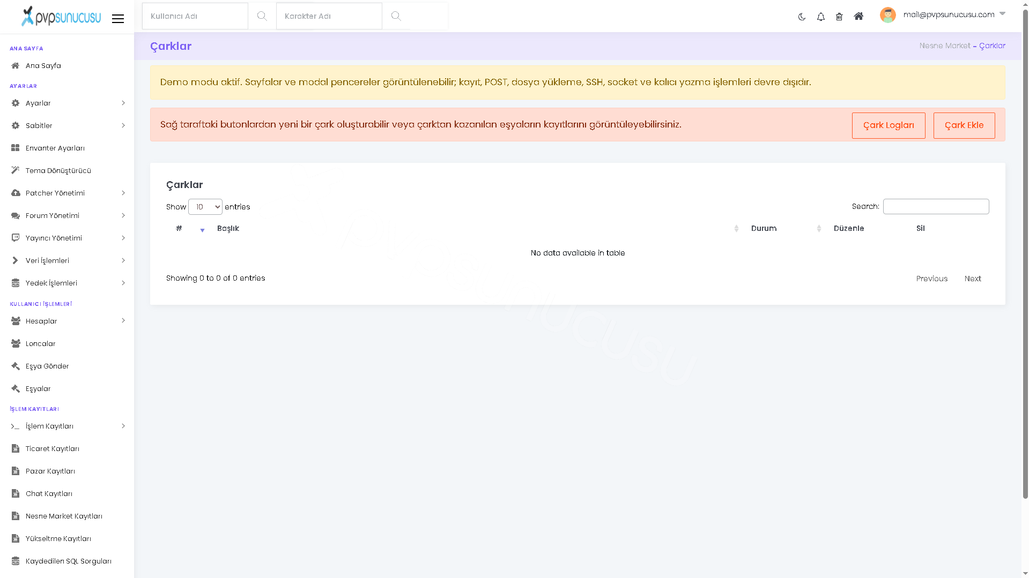Focus the table Search input field
The image size is (1029, 578).
click(936, 207)
